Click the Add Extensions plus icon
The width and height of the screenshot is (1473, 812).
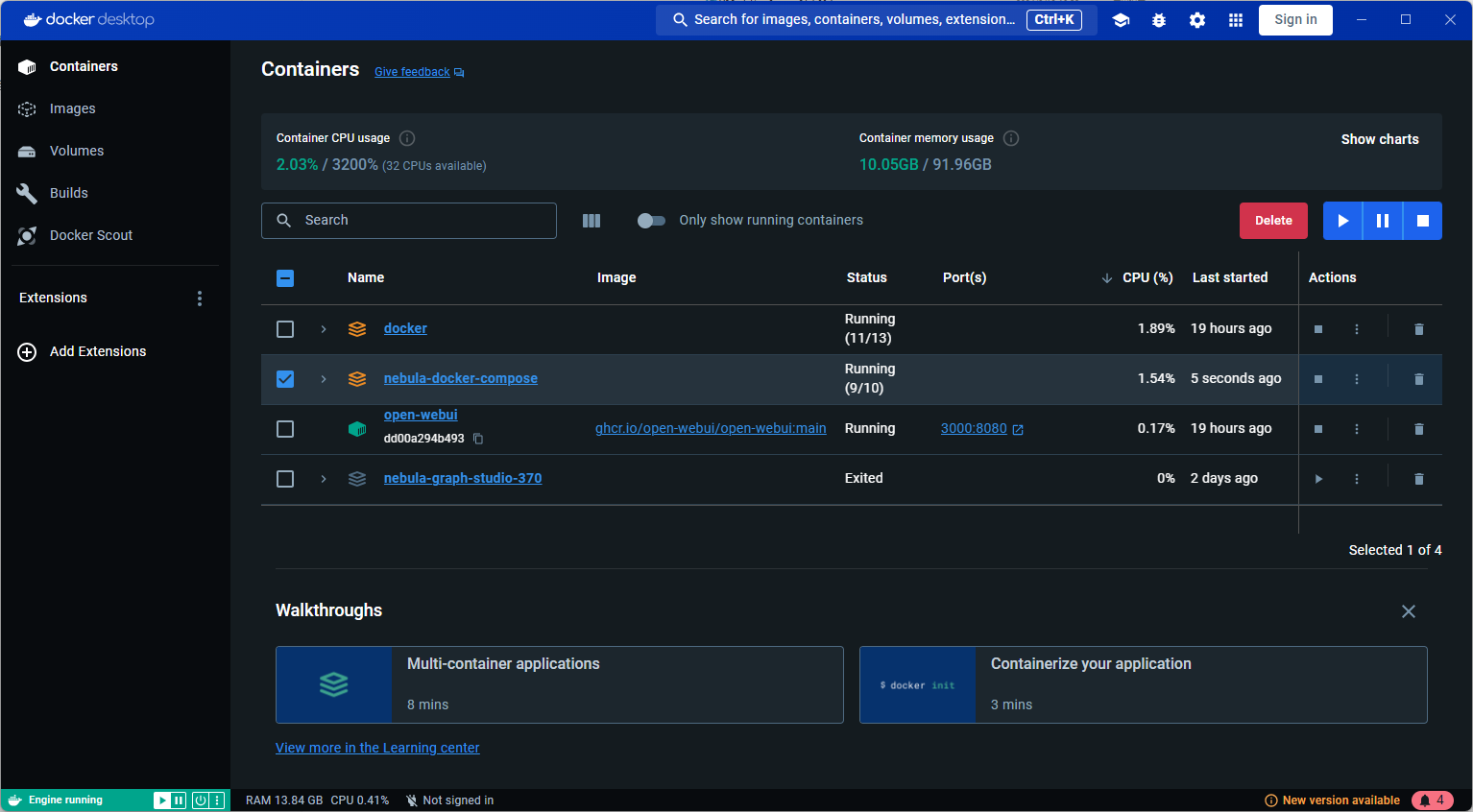pyautogui.click(x=27, y=352)
